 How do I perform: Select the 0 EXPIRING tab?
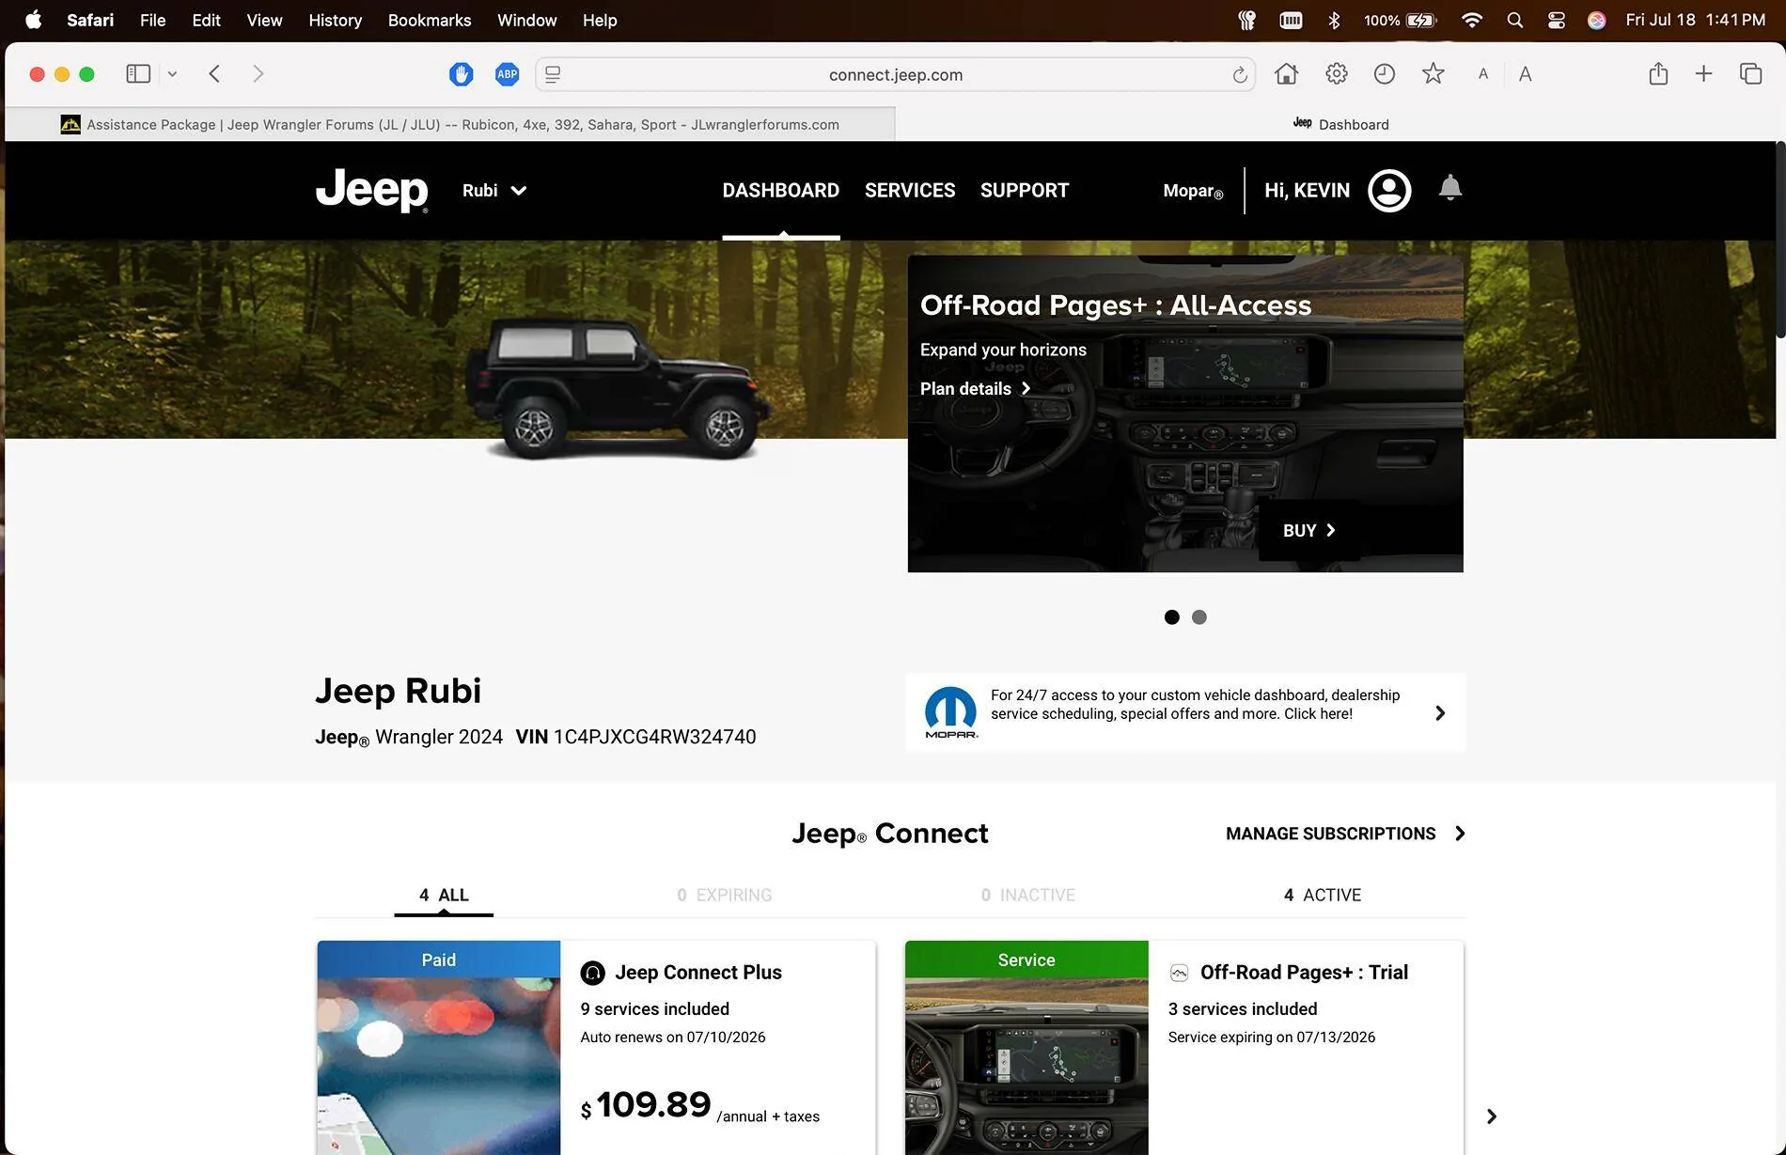pos(724,895)
